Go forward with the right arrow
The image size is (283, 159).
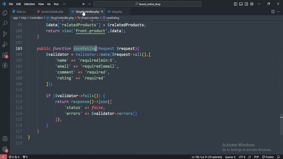click(89, 4)
